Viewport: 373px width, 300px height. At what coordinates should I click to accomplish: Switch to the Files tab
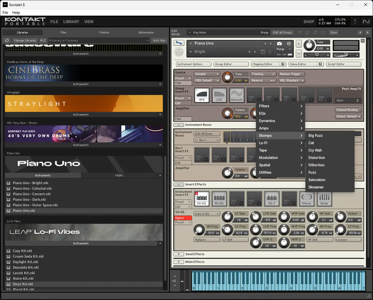point(63,32)
